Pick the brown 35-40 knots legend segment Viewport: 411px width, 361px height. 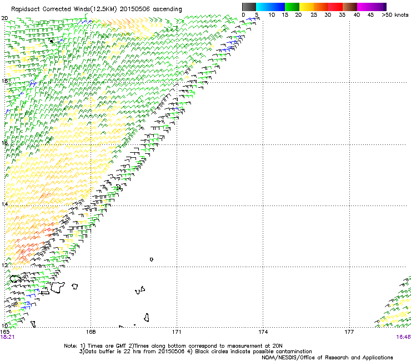pyautogui.click(x=350, y=7)
